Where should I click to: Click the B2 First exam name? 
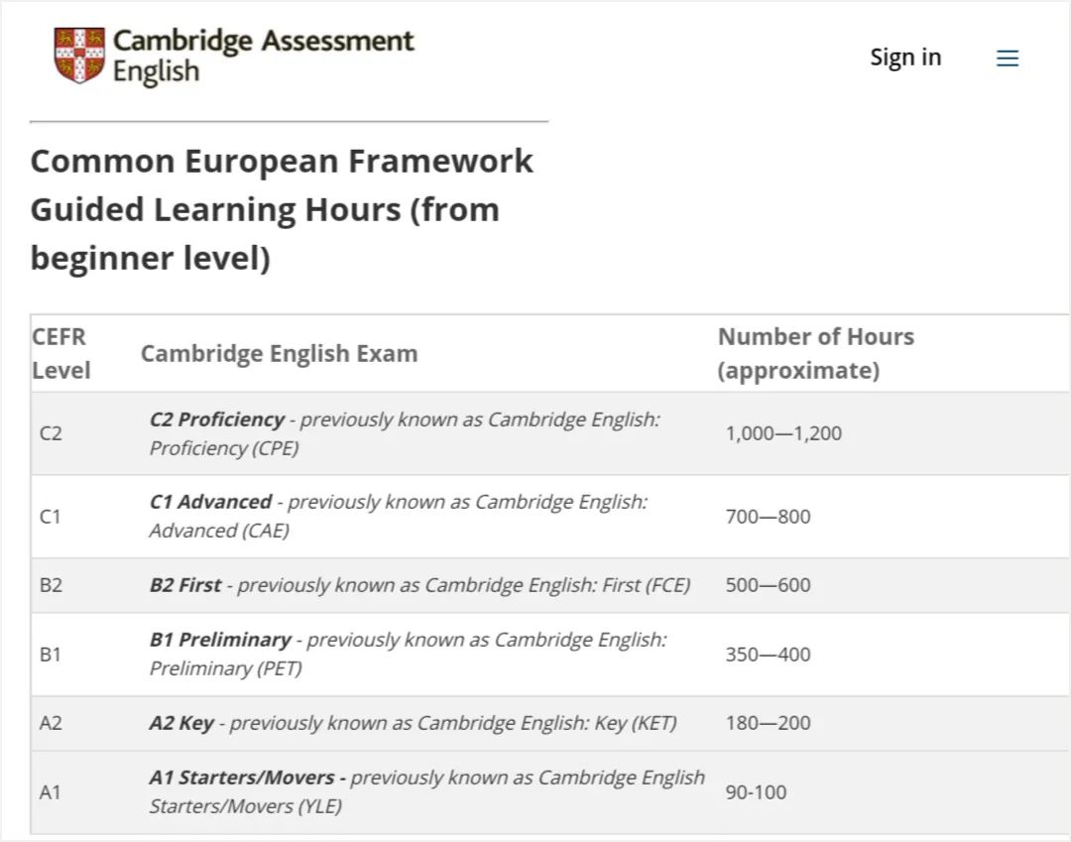tap(185, 585)
